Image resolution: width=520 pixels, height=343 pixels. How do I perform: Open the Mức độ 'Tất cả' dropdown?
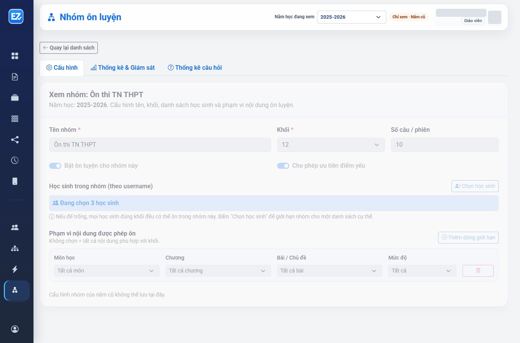click(422, 271)
